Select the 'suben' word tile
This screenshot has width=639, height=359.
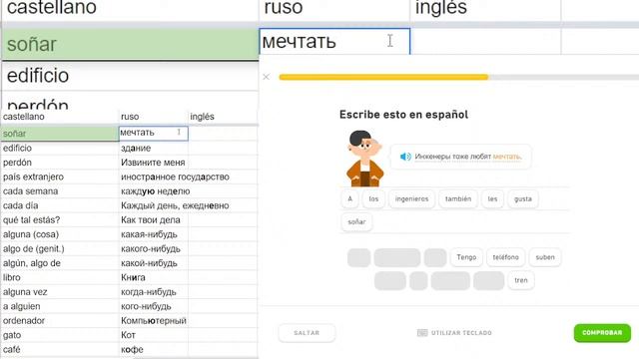point(545,257)
